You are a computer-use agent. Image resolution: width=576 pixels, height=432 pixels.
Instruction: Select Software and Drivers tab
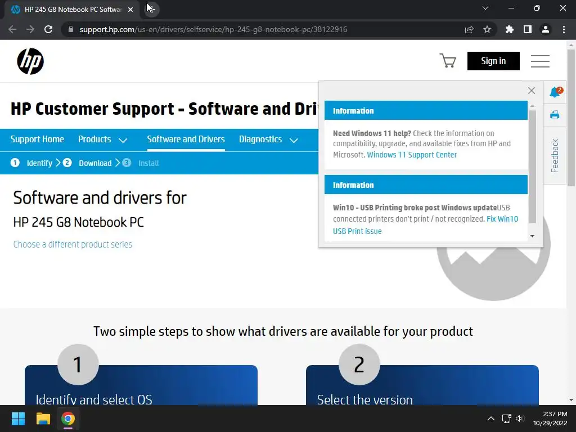(x=186, y=139)
